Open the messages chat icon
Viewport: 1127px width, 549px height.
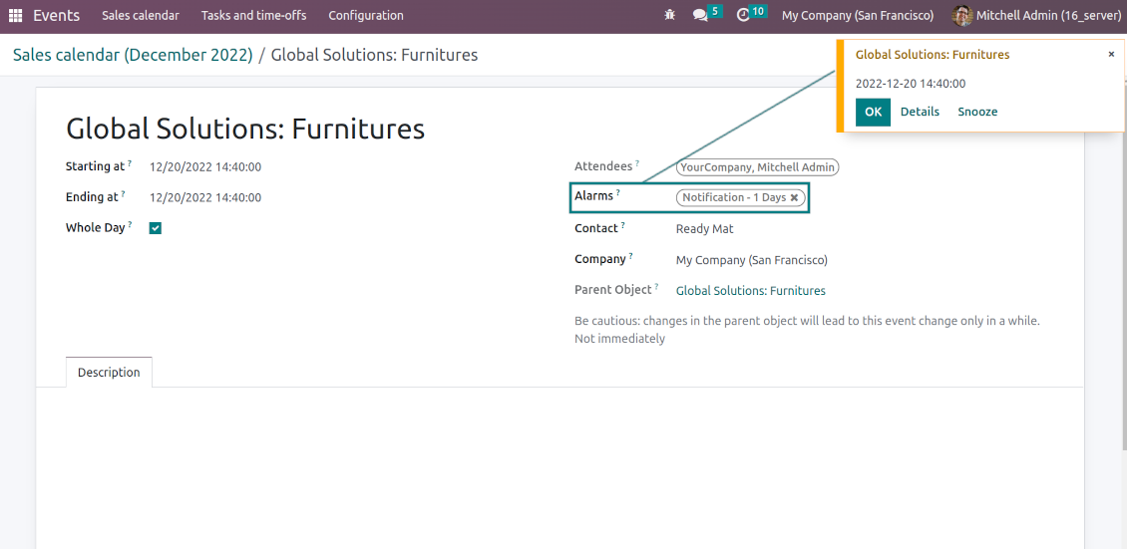pyautogui.click(x=700, y=16)
